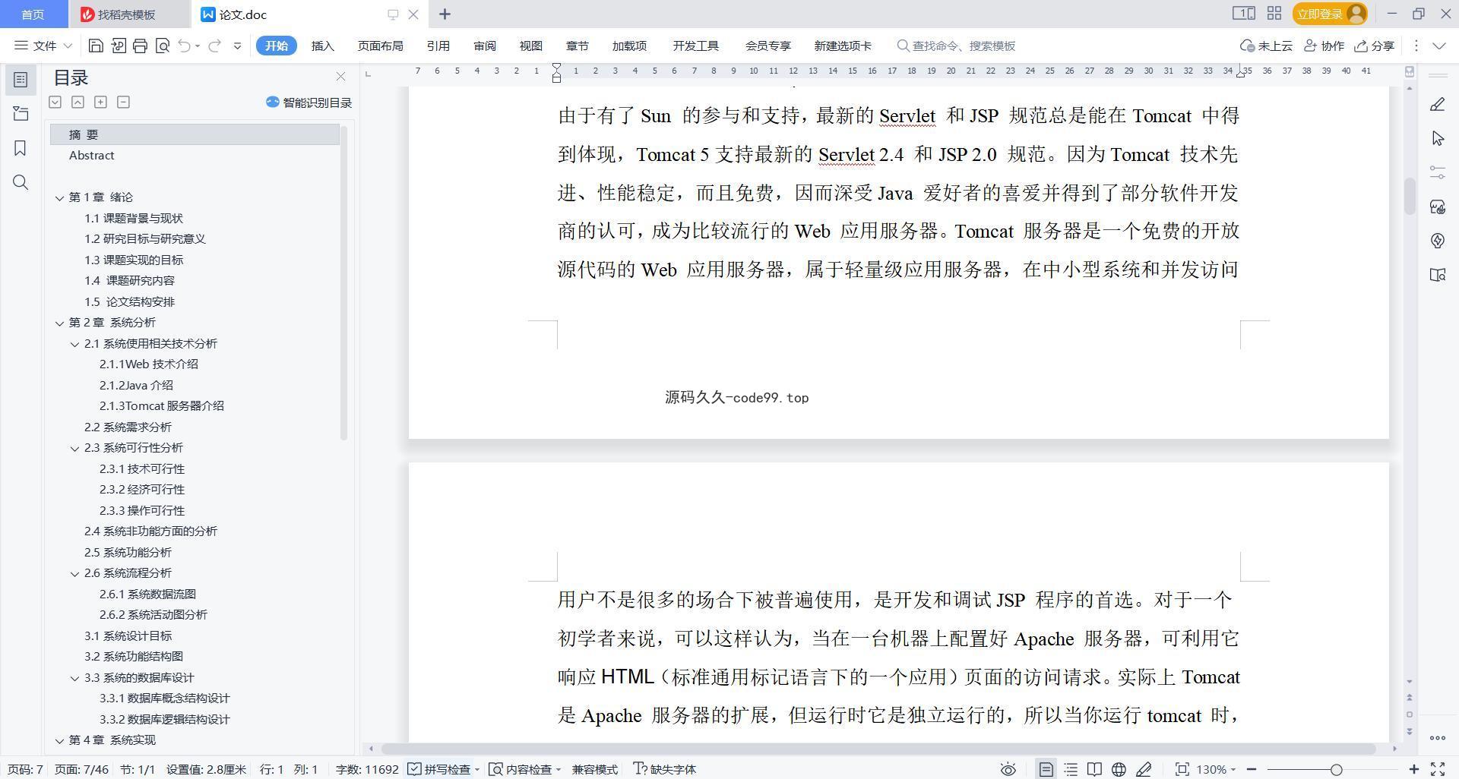This screenshot has width=1459, height=779.
Task: Click the 协作 collaborate button
Action: [1324, 46]
